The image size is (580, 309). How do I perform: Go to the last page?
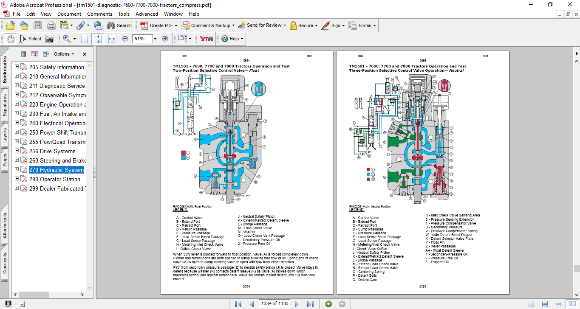pyautogui.click(x=310, y=304)
